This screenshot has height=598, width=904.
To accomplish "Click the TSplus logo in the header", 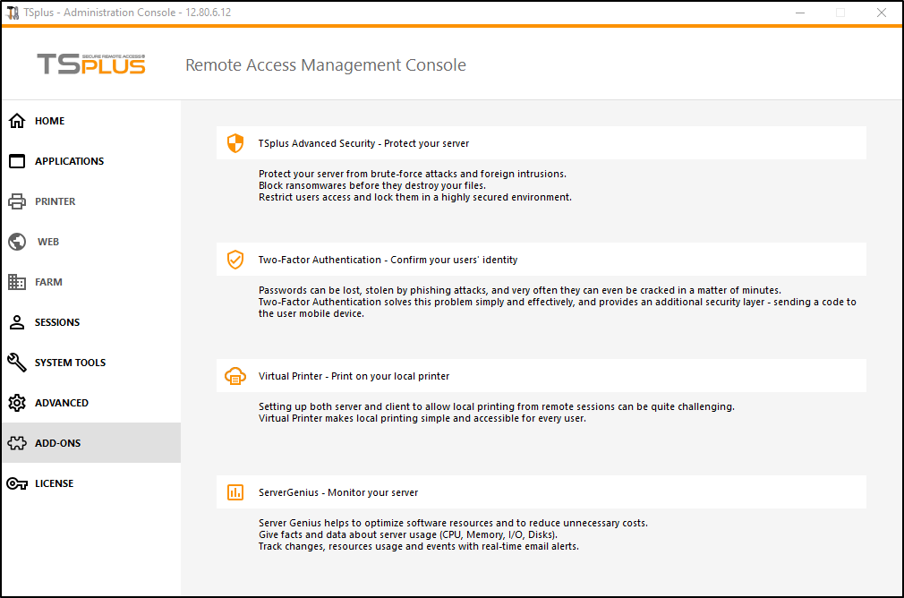I will 90,64.
